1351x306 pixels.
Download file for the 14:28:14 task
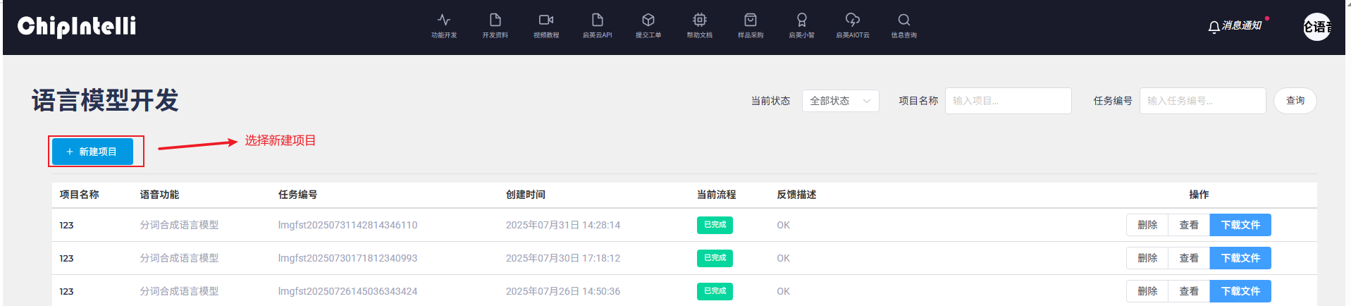[1240, 225]
